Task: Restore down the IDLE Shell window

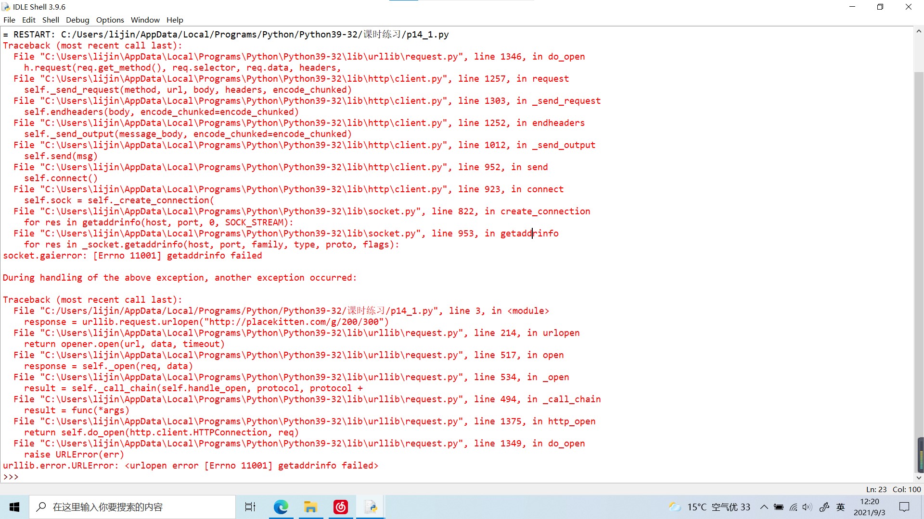Action: [x=880, y=7]
